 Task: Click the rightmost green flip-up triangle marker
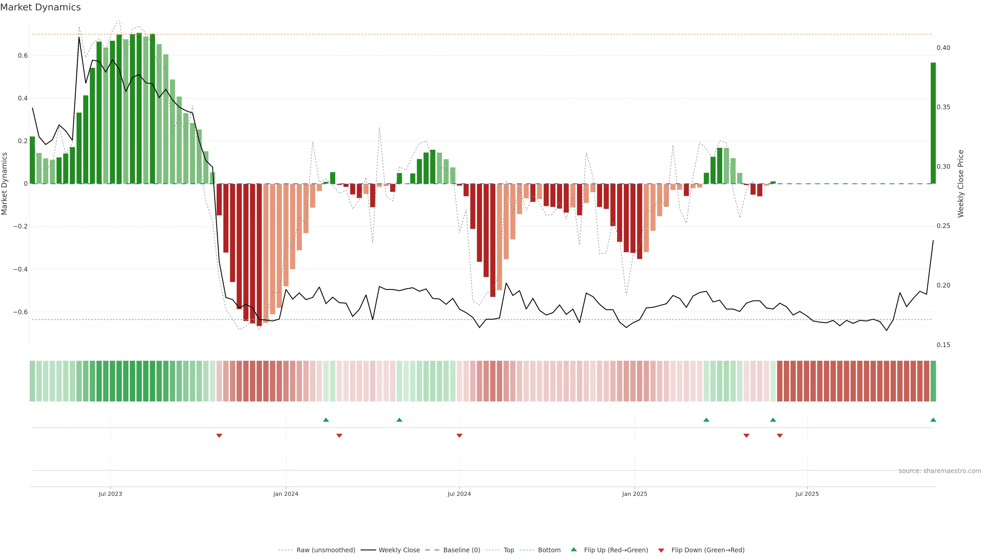point(933,420)
